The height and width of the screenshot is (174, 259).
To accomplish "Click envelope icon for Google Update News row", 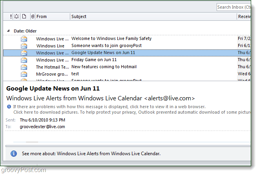I will point(24,53).
